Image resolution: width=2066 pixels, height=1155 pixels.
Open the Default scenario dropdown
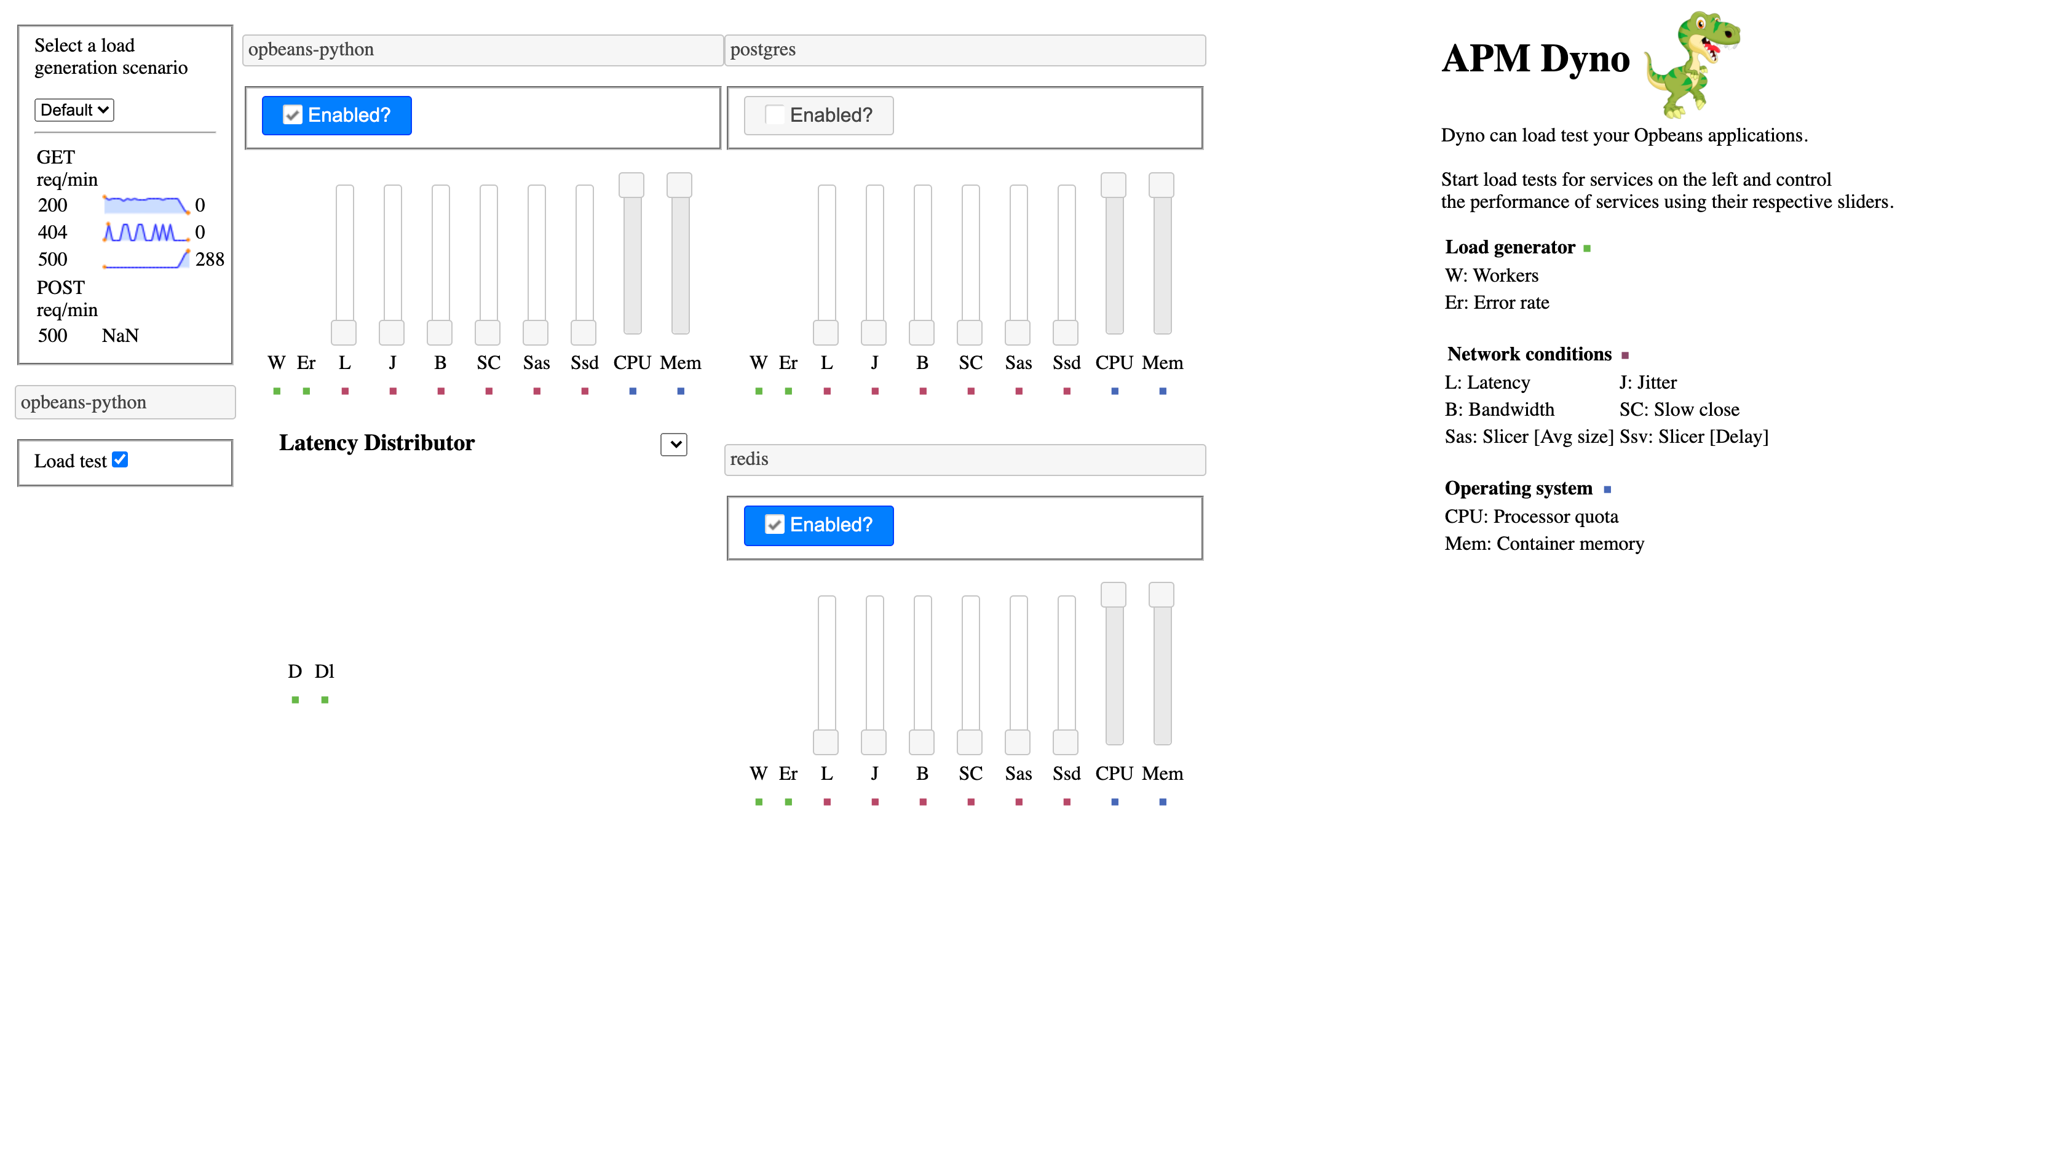pyautogui.click(x=74, y=110)
